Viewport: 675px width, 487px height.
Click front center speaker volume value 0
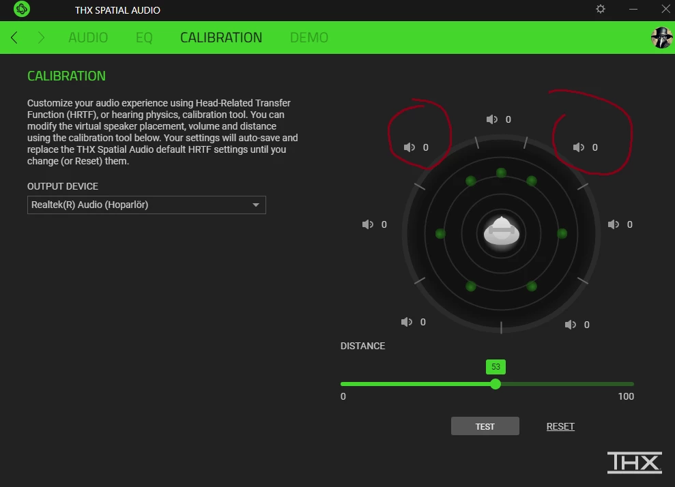tap(508, 119)
